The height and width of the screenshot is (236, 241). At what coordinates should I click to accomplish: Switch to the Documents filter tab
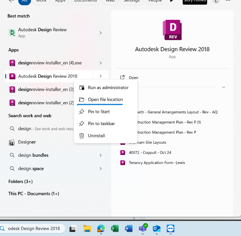86,1
